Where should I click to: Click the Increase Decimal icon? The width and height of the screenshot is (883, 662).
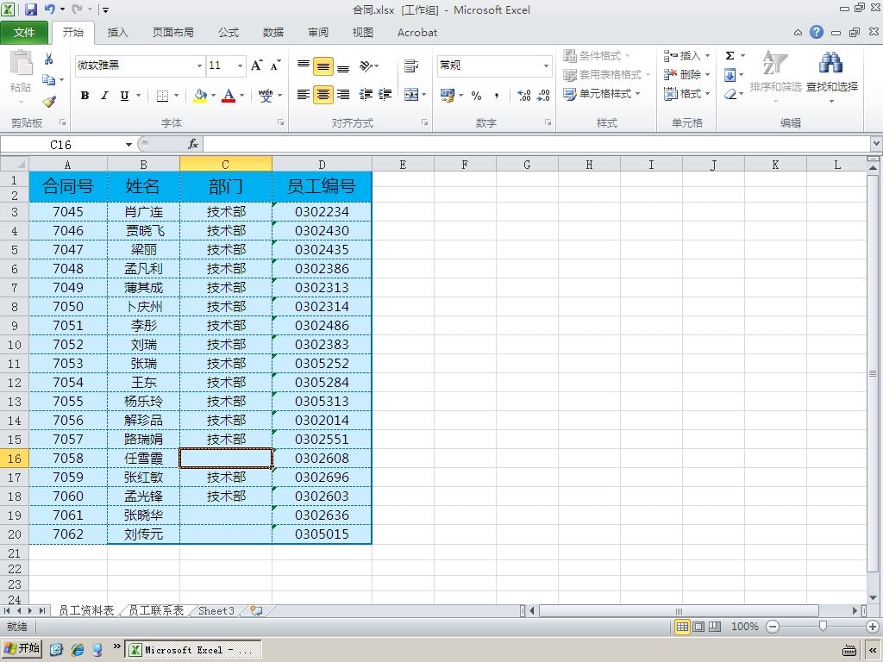pyautogui.click(x=523, y=95)
